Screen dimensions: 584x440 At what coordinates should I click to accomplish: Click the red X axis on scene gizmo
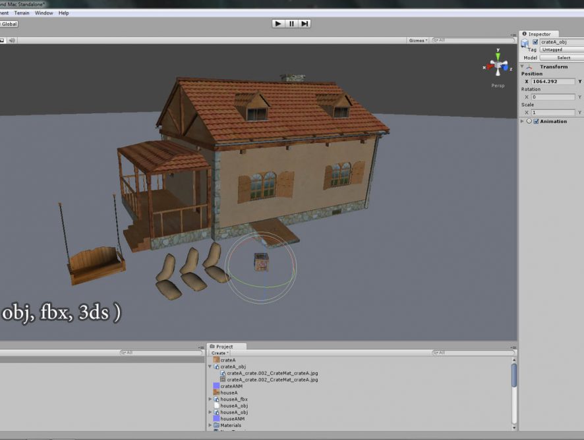click(x=488, y=66)
